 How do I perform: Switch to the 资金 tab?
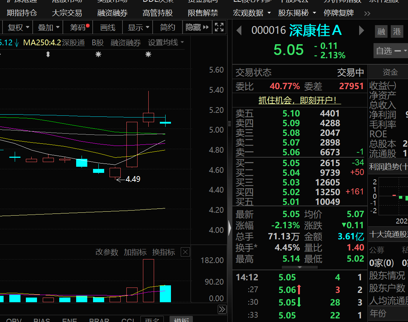(x=390, y=72)
